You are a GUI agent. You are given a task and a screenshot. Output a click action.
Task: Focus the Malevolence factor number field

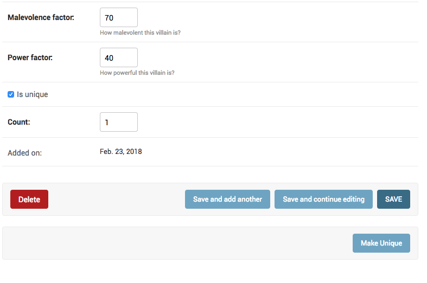[119, 17]
